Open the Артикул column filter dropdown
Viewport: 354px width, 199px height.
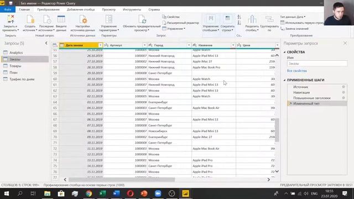pyautogui.click(x=144, y=45)
